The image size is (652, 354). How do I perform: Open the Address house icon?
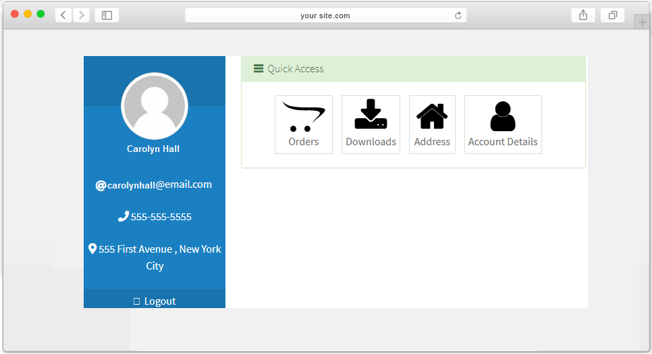tap(432, 116)
